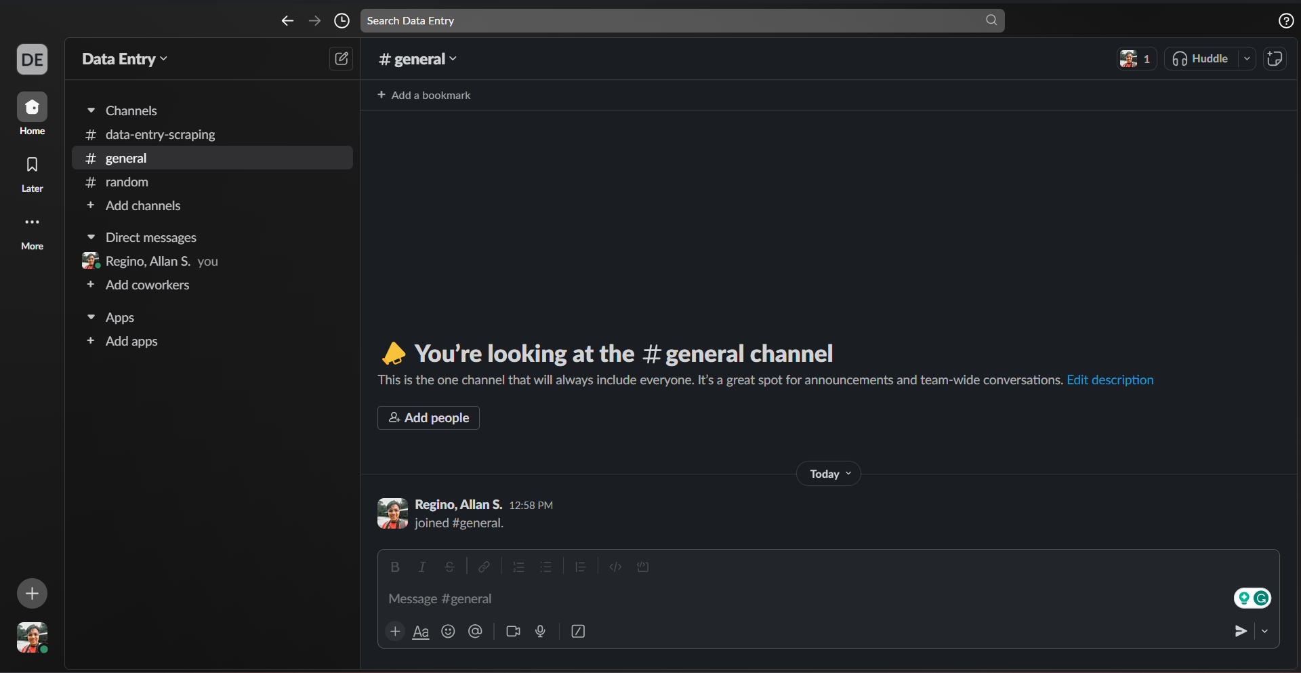
Task: Collapse the Apps section
Action: 91,317
